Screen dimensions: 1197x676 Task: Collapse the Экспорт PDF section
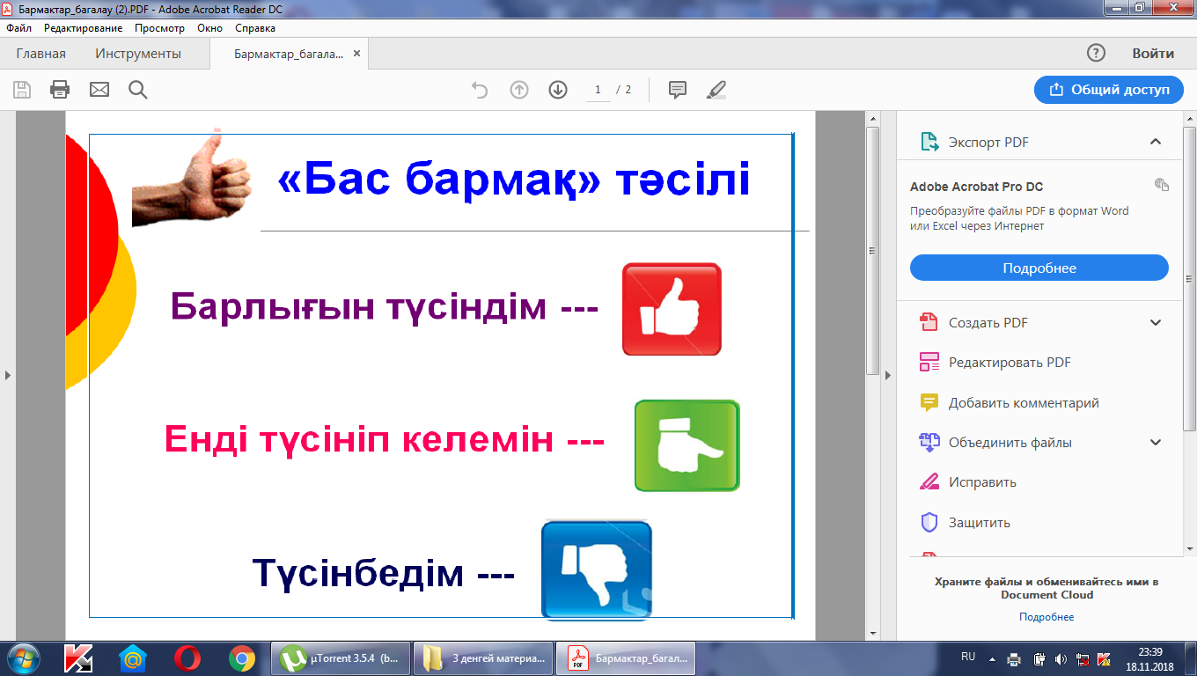pos(1155,142)
